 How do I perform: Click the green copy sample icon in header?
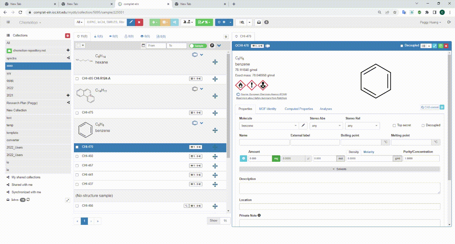(x=440, y=46)
